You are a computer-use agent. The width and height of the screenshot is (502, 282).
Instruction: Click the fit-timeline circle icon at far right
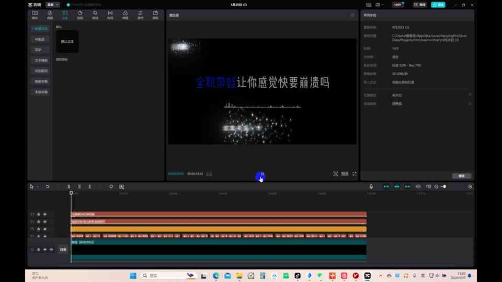(470, 186)
